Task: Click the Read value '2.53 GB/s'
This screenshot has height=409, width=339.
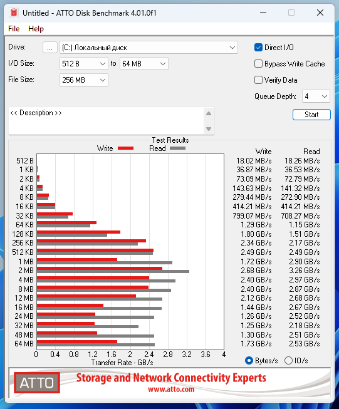Action: click(304, 344)
